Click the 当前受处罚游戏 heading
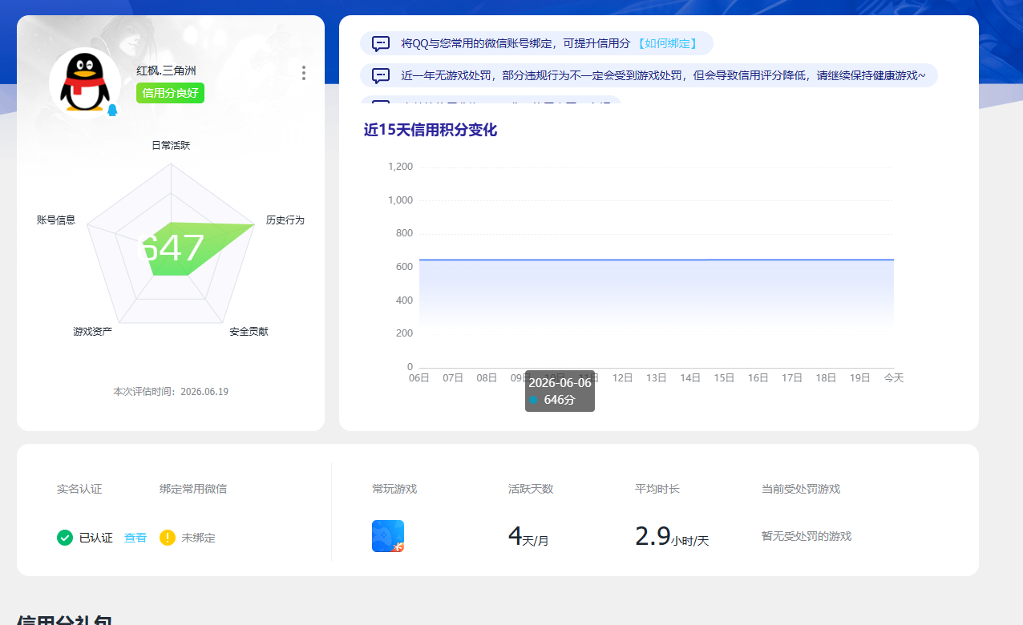1023x625 pixels. [801, 489]
